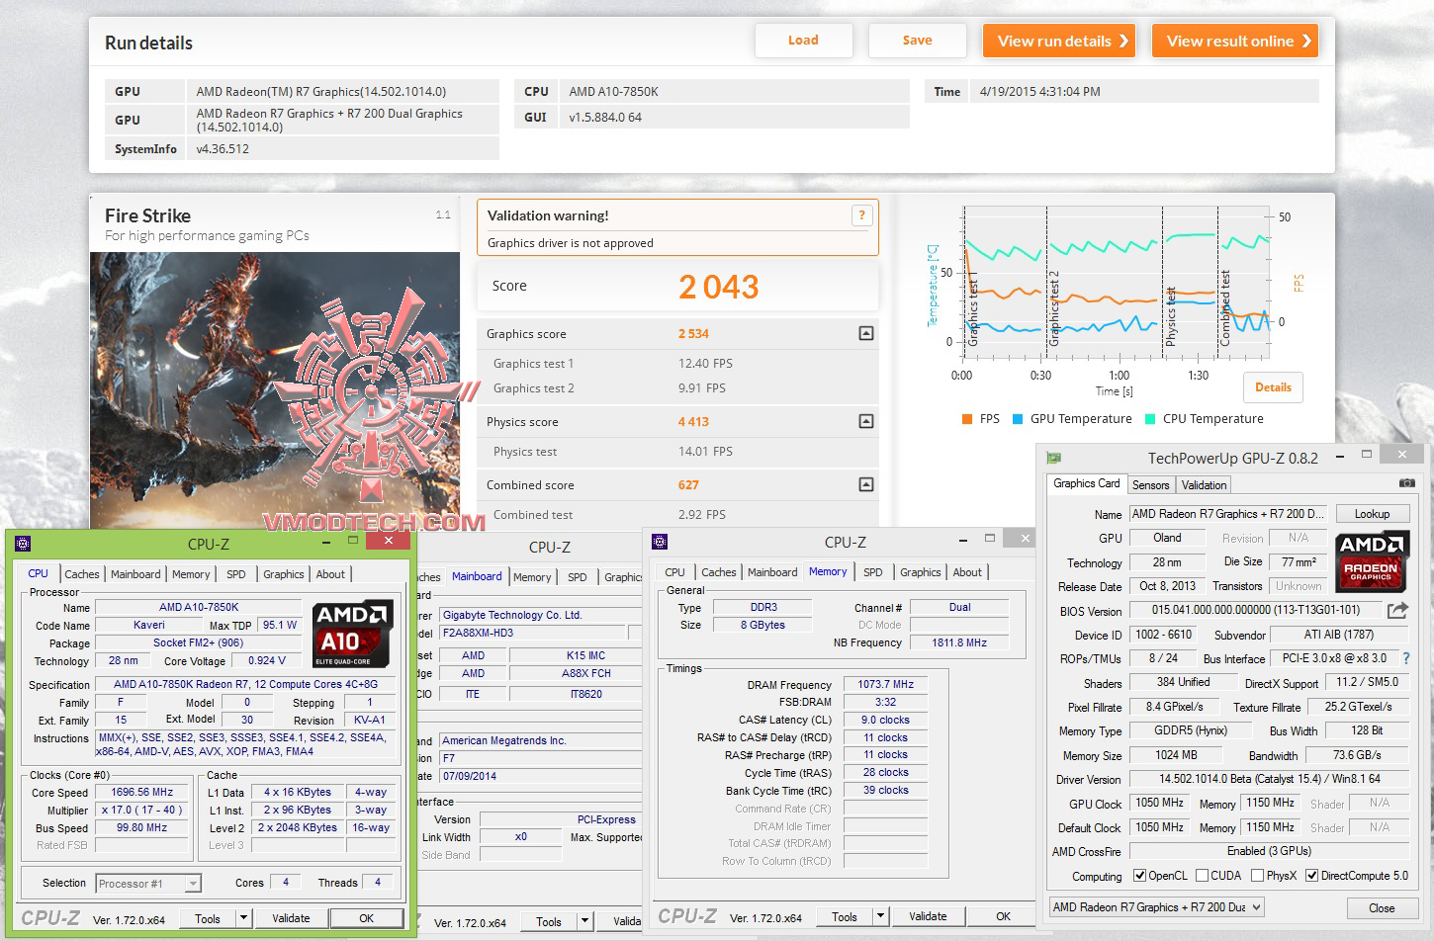Screen dimensions: 1434x941
Task: Click the GPU-Z camera screenshot icon
Action: click(x=1406, y=483)
